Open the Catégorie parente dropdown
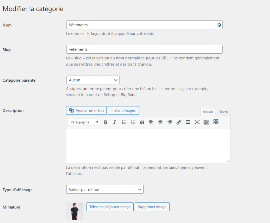 pos(93,80)
